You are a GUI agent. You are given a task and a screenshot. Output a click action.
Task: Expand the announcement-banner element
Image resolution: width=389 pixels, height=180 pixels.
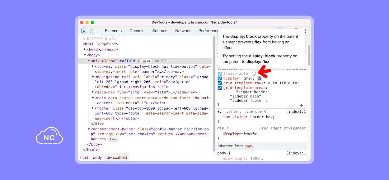coord(89,129)
